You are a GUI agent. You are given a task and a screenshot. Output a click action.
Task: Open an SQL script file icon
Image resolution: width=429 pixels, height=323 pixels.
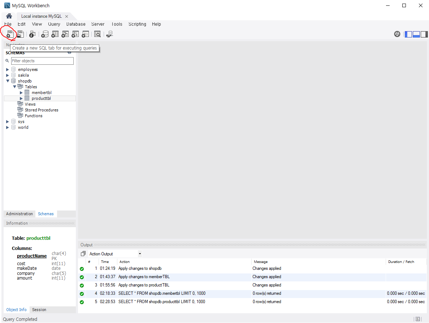click(21, 34)
